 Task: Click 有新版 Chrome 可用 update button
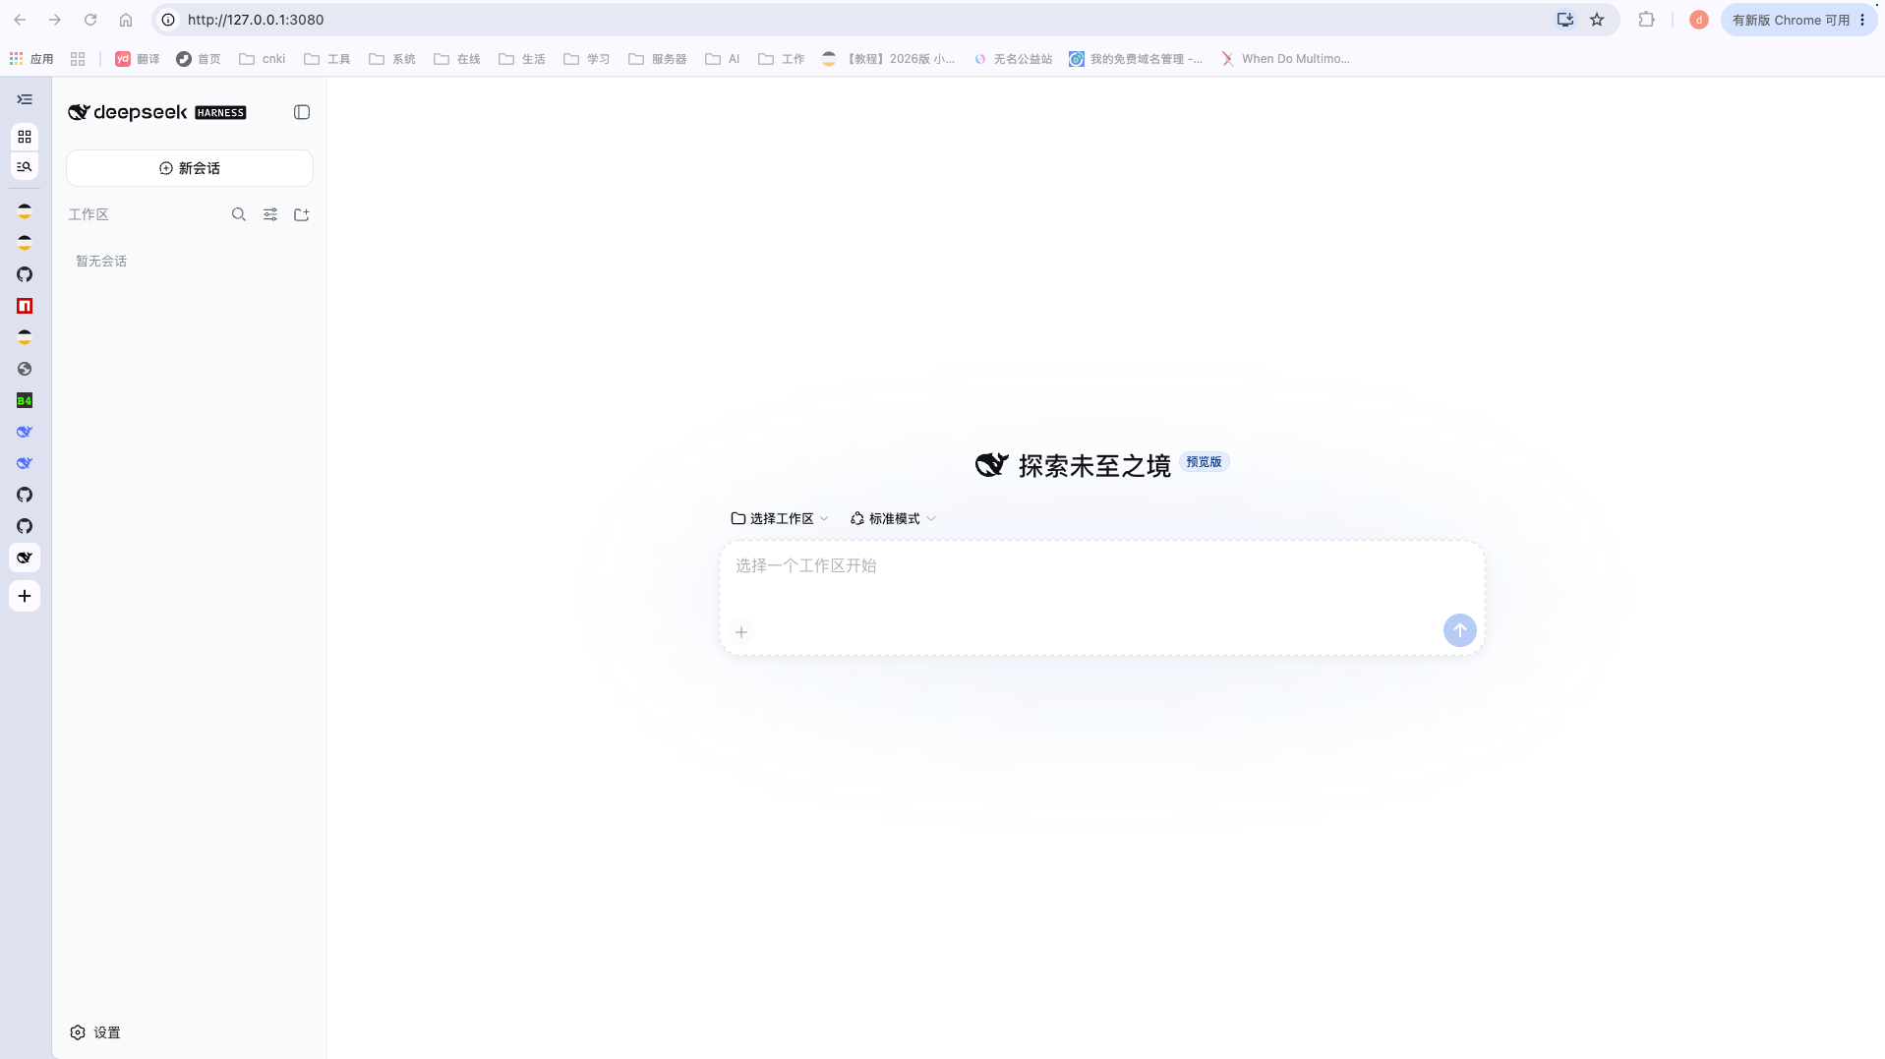coord(1791,20)
